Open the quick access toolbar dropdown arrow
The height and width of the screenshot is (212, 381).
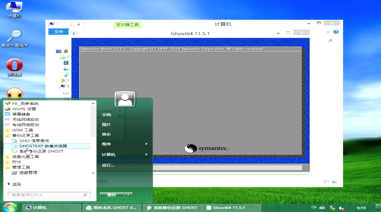[79, 24]
